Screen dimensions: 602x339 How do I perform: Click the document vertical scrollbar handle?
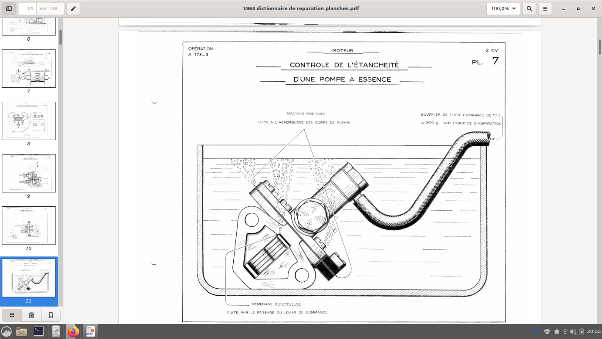pyautogui.click(x=599, y=47)
